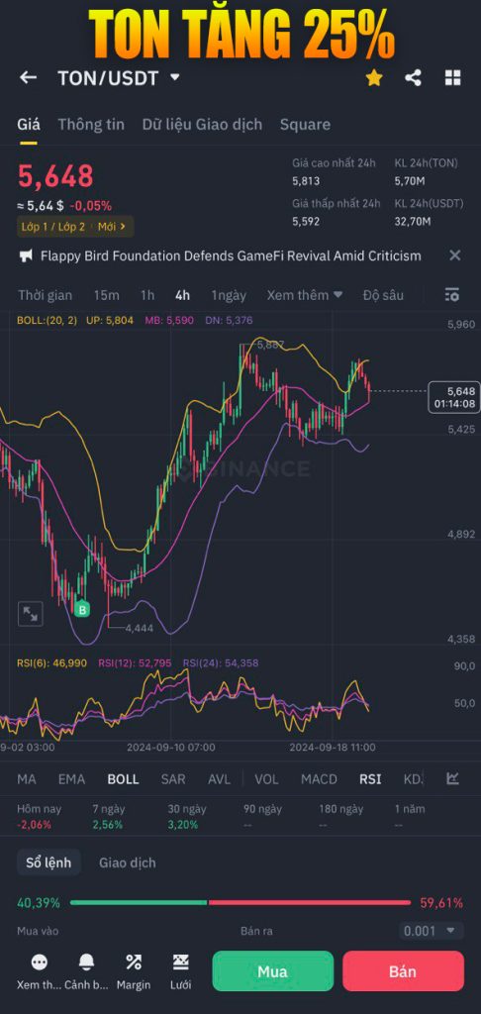Click the 24h high value 5,813
The height and width of the screenshot is (1014, 481).
pyautogui.click(x=306, y=182)
